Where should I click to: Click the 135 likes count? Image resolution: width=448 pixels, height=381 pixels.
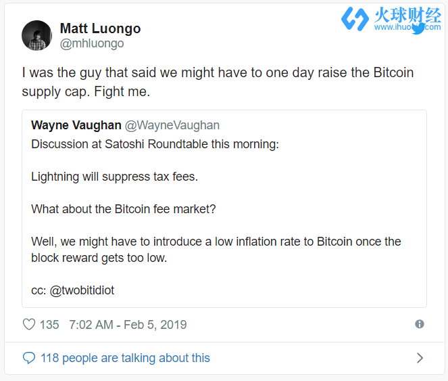(49, 325)
